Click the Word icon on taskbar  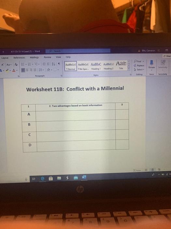(x=84, y=177)
